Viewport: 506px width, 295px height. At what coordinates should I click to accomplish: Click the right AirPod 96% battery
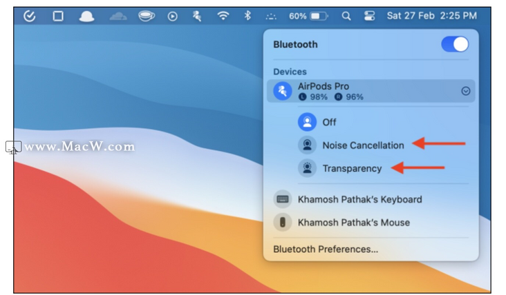click(349, 96)
